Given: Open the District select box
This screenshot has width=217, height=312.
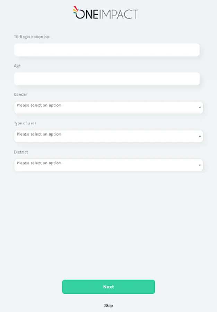Looking at the screenshot, I should click(x=108, y=165).
